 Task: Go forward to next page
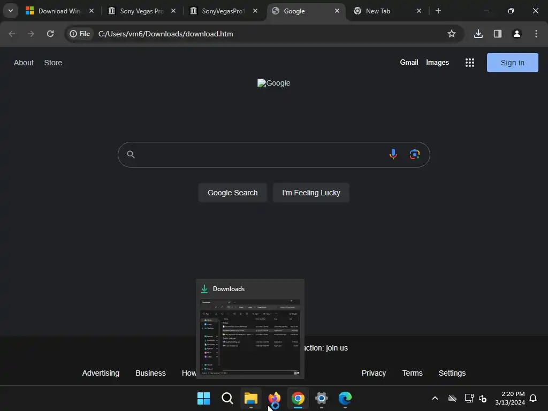pyautogui.click(x=31, y=34)
